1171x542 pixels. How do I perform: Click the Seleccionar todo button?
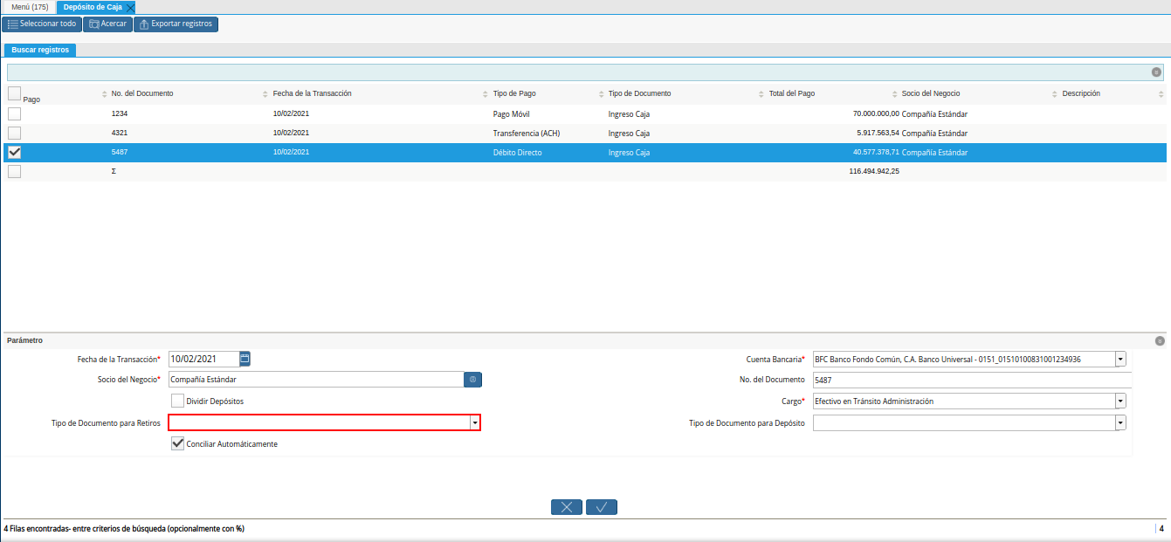[x=42, y=24]
